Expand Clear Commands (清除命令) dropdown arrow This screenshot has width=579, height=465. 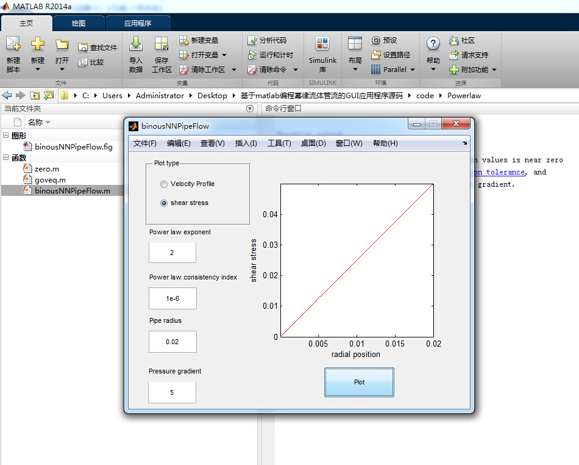(296, 70)
